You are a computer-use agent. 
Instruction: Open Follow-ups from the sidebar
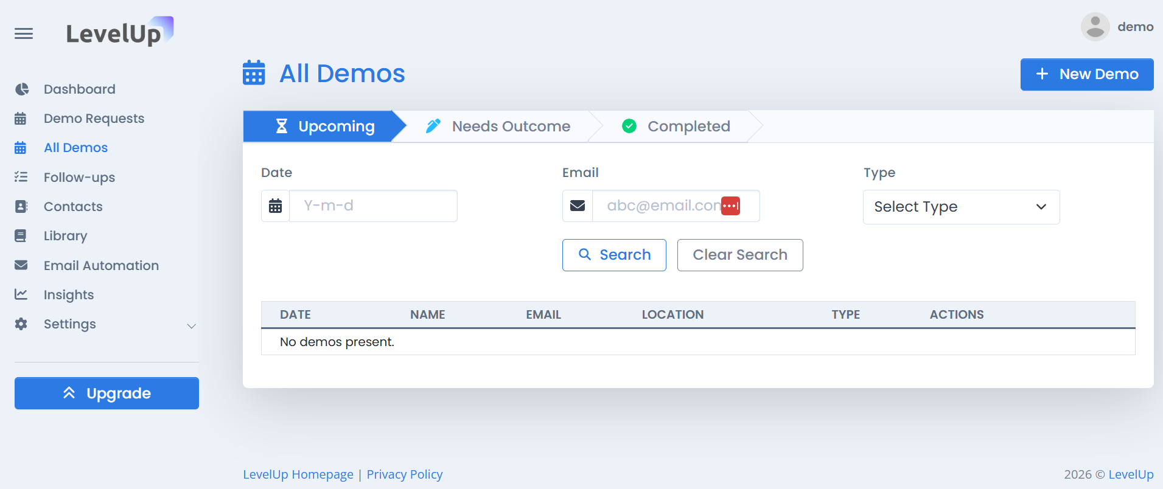pos(79,178)
